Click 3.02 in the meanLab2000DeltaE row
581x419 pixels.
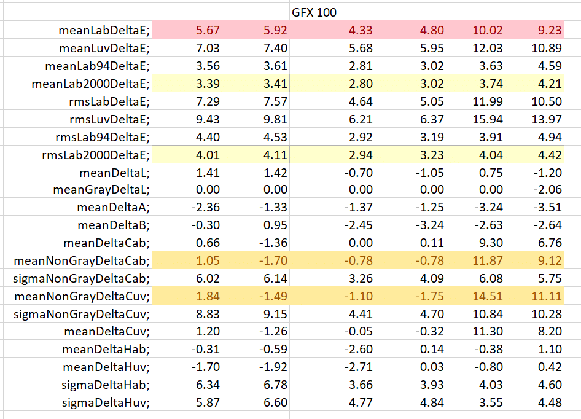tap(432, 84)
